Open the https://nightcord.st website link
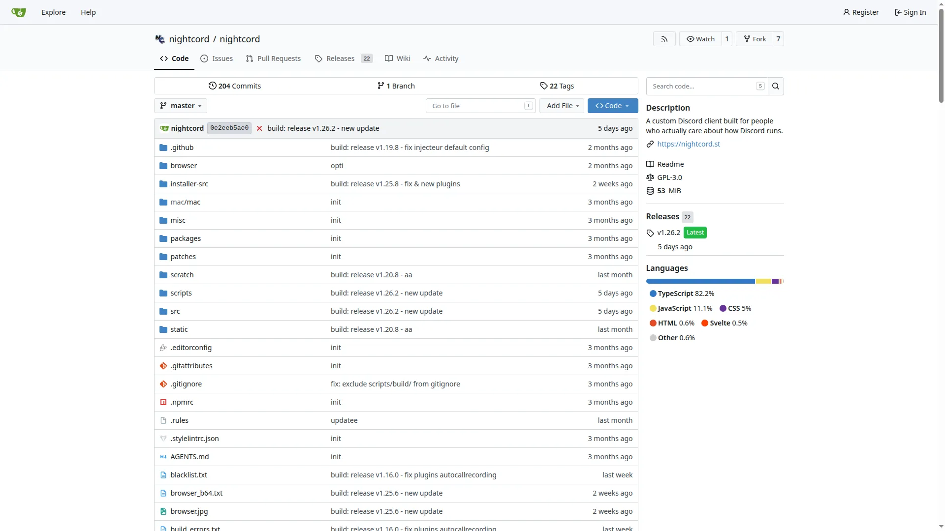Viewport: 945px width, 531px height. point(688,144)
